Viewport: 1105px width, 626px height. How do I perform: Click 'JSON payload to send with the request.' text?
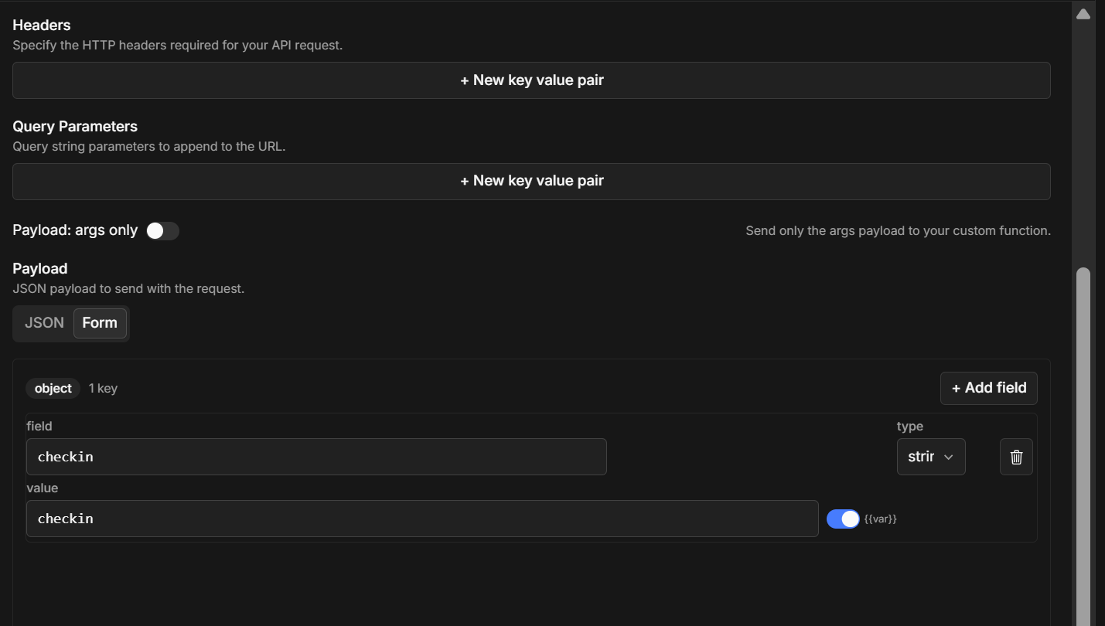[128, 288]
